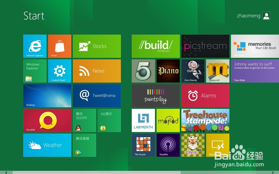This screenshot has width=279, height=174.
Task: Launch the Store app
Action: 59,46
